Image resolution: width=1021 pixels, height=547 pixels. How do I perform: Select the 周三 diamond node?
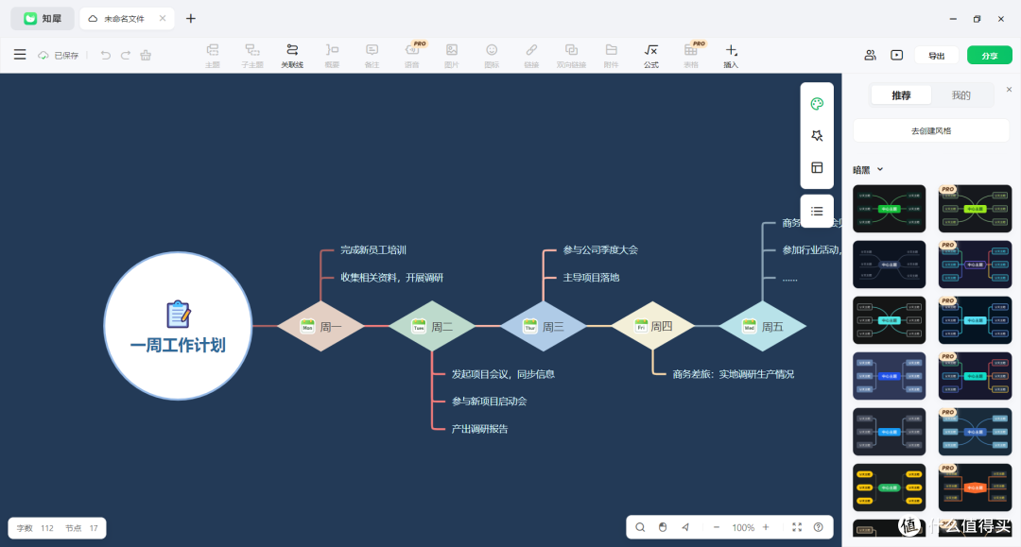[x=544, y=326]
